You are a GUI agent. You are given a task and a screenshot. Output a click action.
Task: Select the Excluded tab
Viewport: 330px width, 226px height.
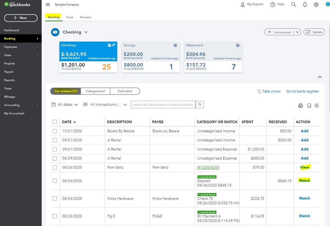click(x=125, y=91)
